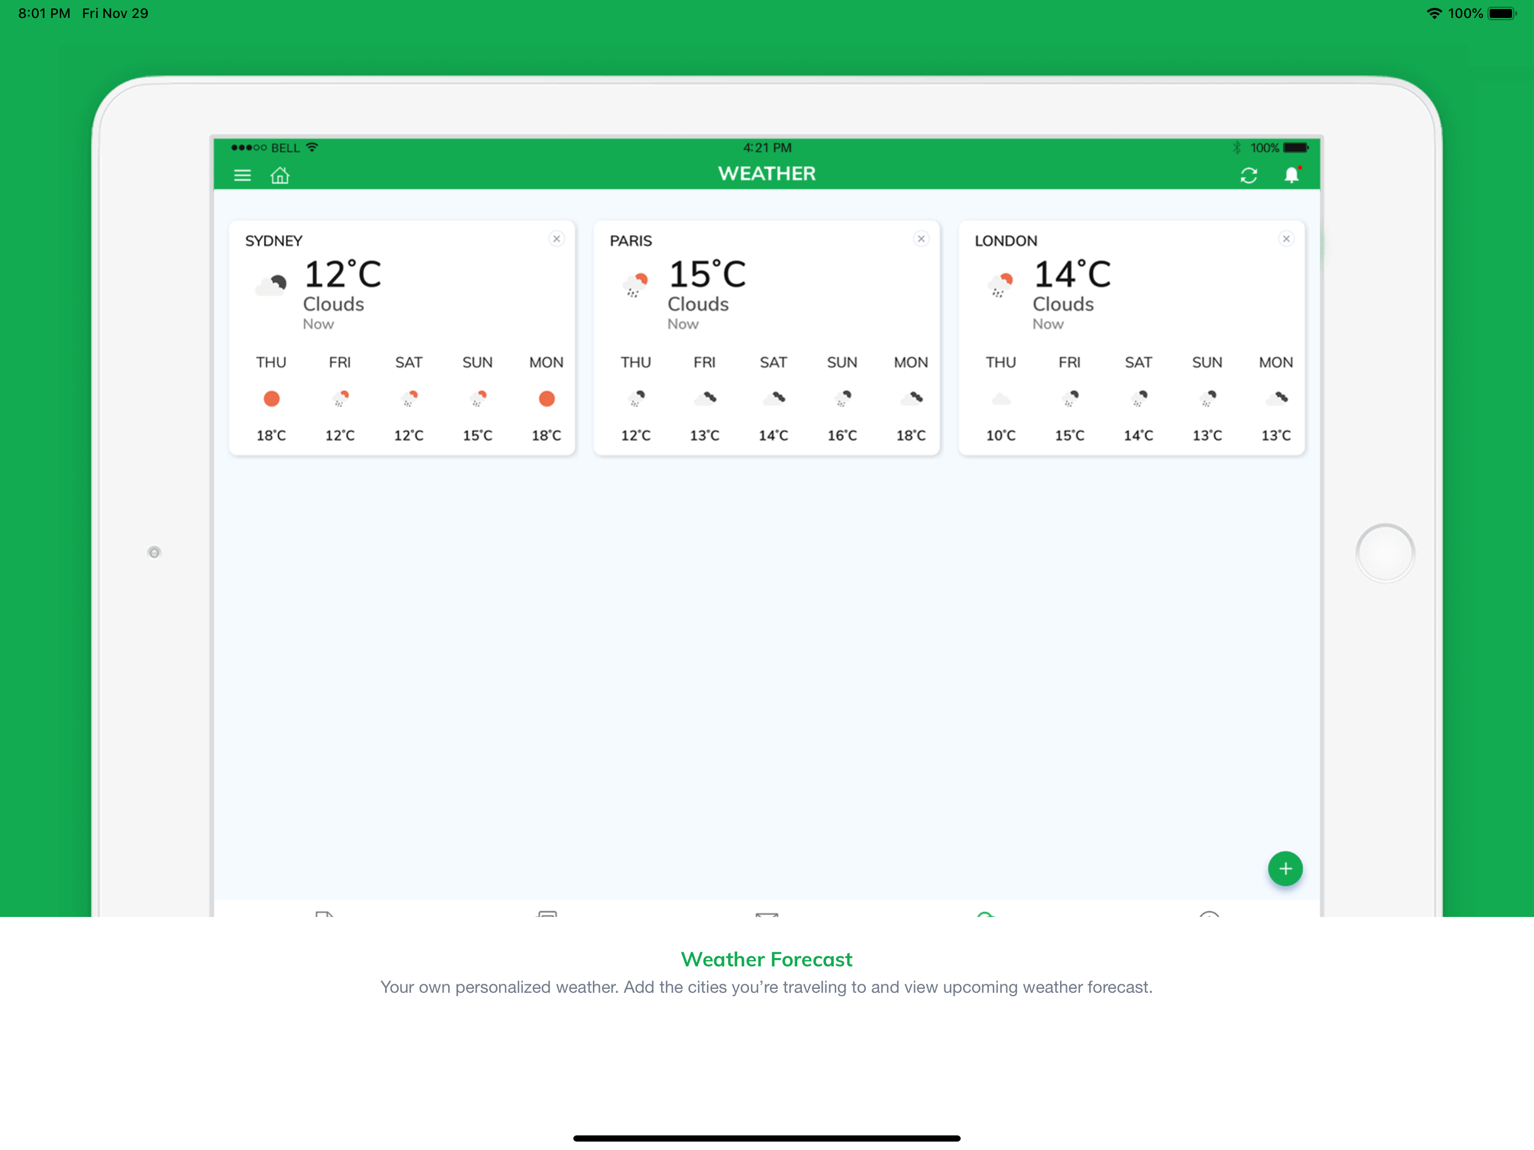Tap Sydney Sunday forecast icon
Image resolution: width=1534 pixels, height=1150 pixels.
[478, 399]
